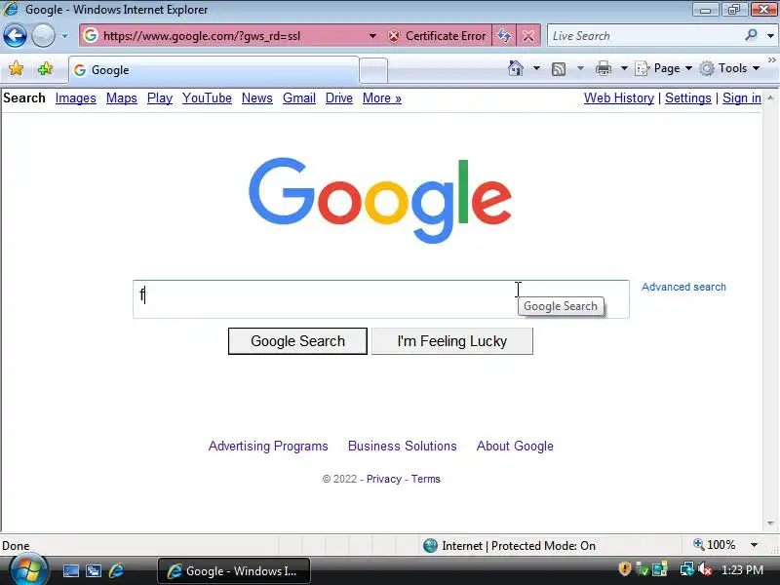Image resolution: width=780 pixels, height=585 pixels.
Task: Click the Switch between windows icon
Action: [94, 571]
